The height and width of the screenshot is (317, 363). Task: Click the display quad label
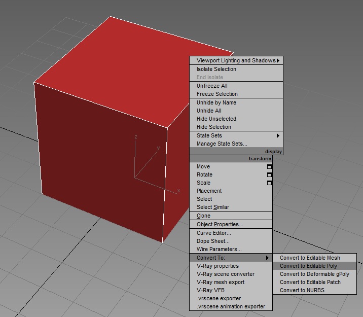pos(273,152)
